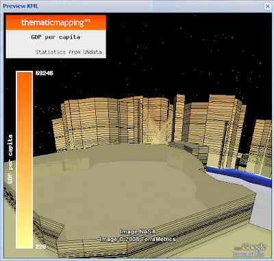274x261 pixels.
Task: Click the 220 minimum legend value
Action: click(41, 247)
